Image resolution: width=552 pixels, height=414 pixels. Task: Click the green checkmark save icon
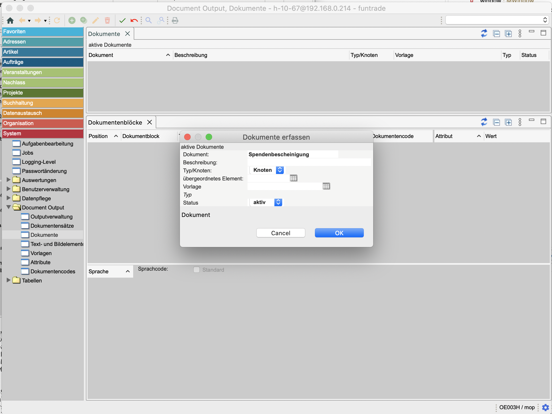[122, 20]
